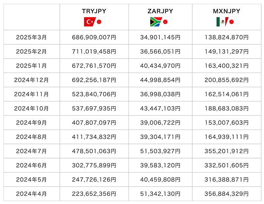Viewport: 264px width, 204px height.
Task: Select ZARJPY value 36,566,051円
Action: click(x=160, y=52)
